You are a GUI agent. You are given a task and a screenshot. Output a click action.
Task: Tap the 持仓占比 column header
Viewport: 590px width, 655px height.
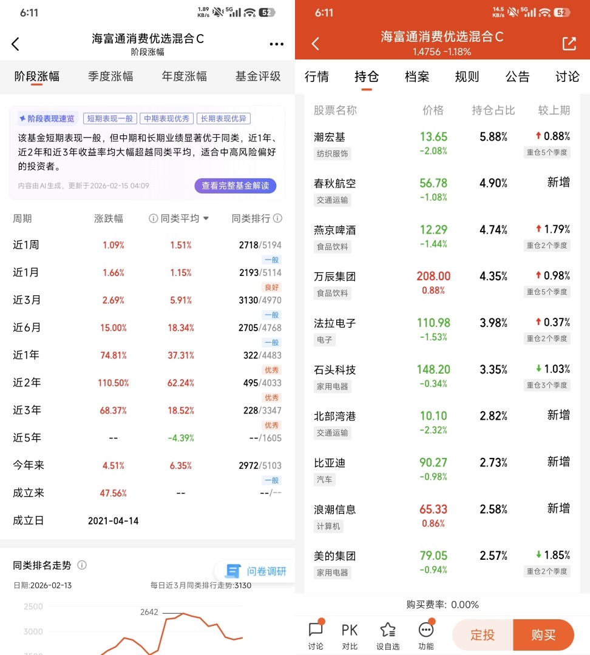click(493, 110)
